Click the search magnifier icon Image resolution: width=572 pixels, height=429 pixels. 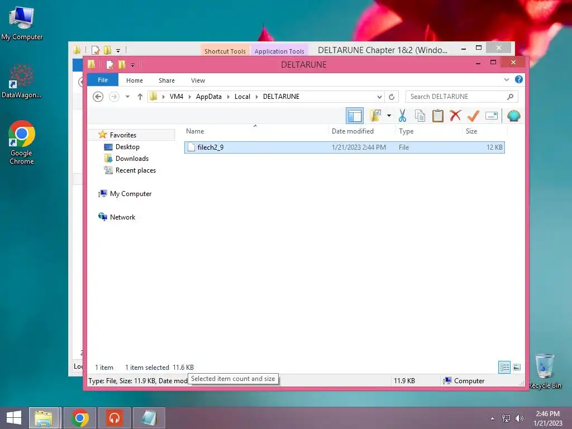point(510,97)
